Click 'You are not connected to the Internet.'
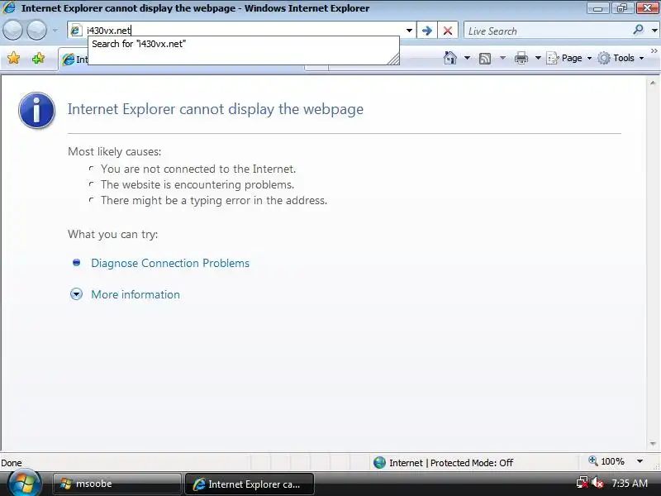The image size is (661, 496). pyautogui.click(x=198, y=169)
